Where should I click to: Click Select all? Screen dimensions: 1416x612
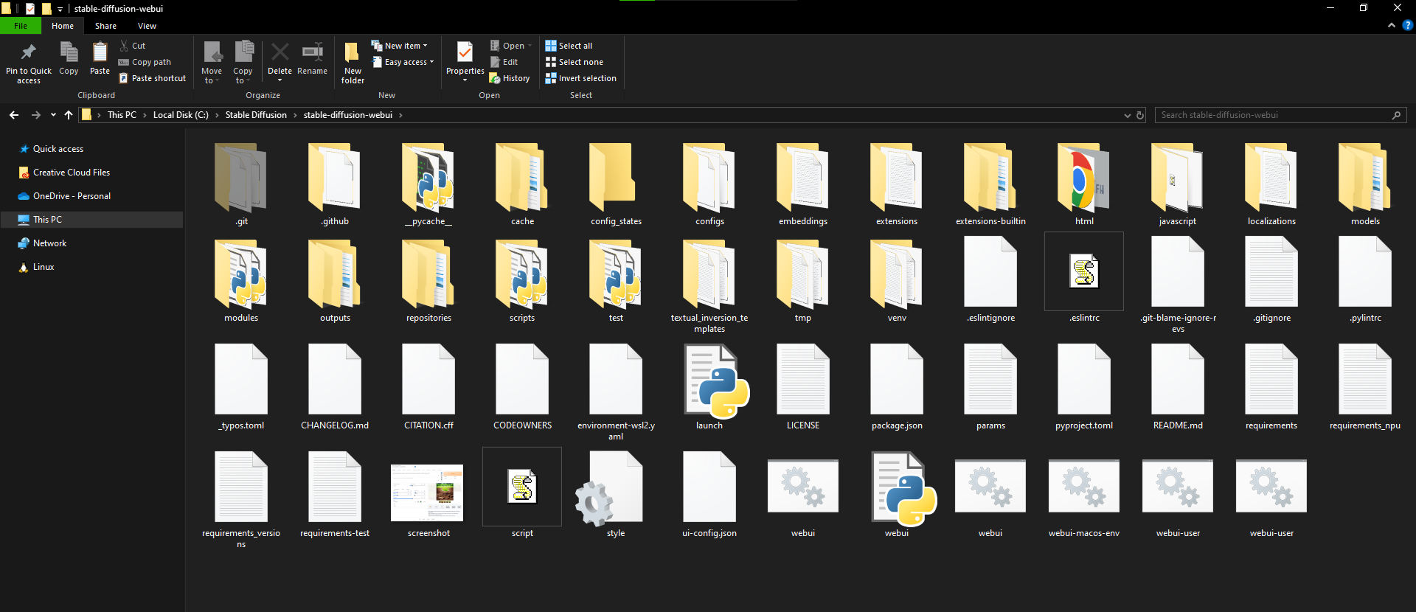pyautogui.click(x=569, y=46)
